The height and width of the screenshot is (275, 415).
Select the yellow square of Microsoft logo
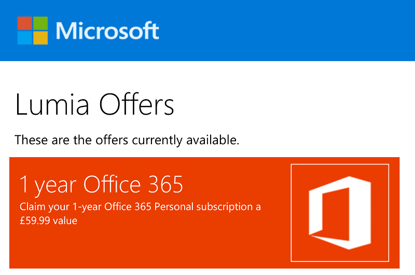click(40, 38)
